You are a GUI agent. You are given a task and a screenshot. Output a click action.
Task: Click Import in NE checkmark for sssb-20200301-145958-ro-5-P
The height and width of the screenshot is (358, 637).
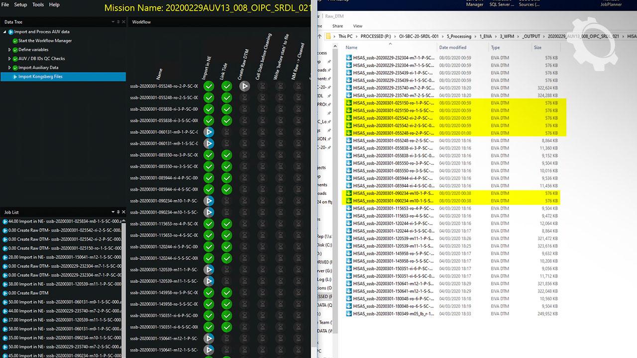(209, 292)
